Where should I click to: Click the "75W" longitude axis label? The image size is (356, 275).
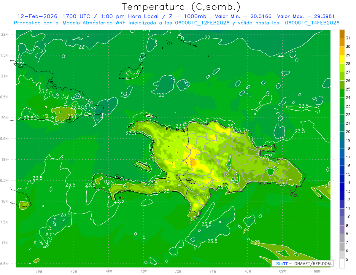click(74, 271)
